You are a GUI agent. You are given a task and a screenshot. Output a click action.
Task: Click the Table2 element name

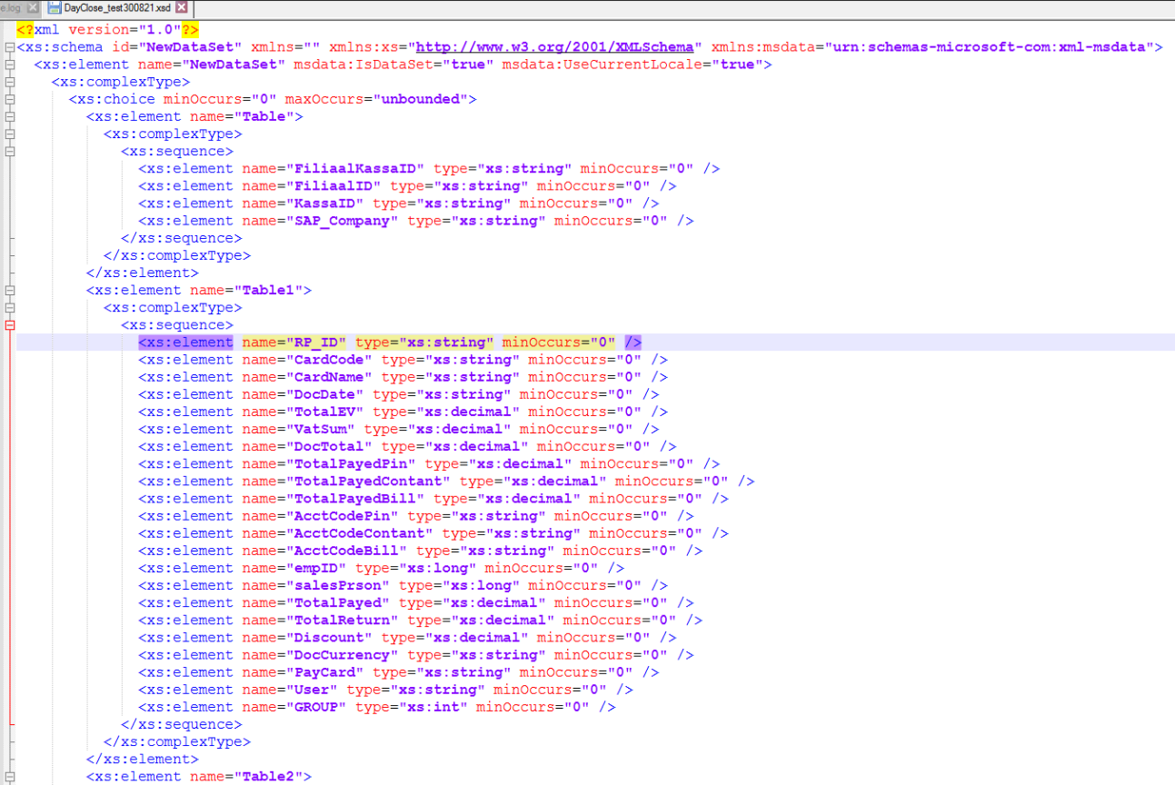(x=273, y=777)
